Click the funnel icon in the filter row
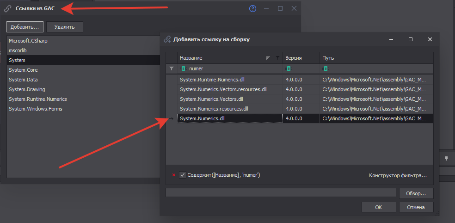The image size is (455, 223). tap(172, 68)
